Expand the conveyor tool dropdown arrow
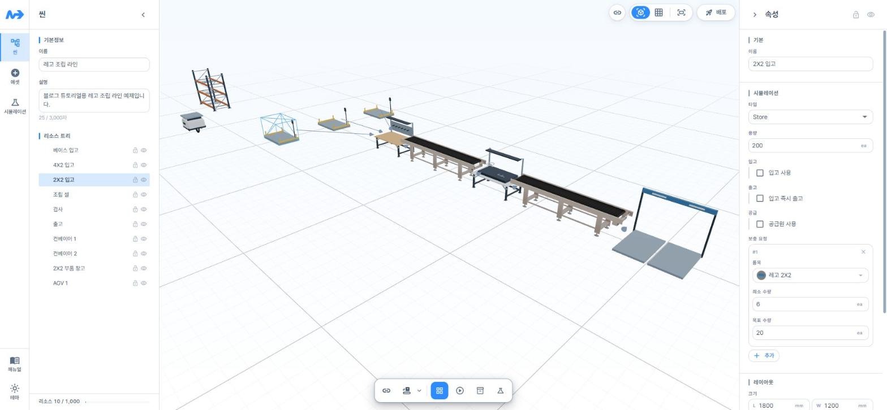Screen dimensions: 887x410 [x=419, y=391]
